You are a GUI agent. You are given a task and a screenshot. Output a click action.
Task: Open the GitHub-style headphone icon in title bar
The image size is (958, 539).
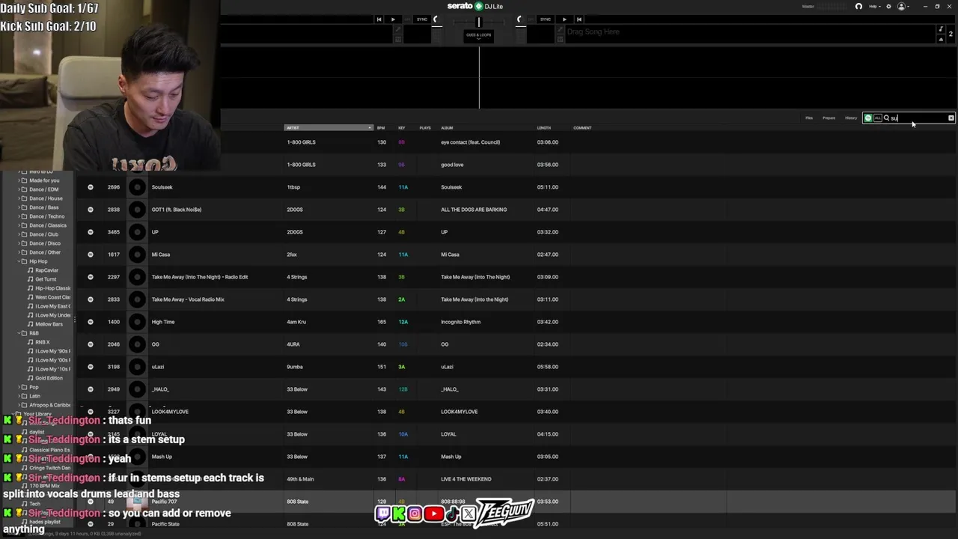click(x=858, y=6)
